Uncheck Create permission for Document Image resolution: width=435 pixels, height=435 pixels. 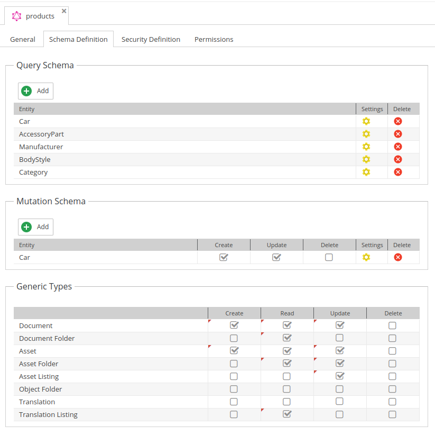tap(234, 325)
